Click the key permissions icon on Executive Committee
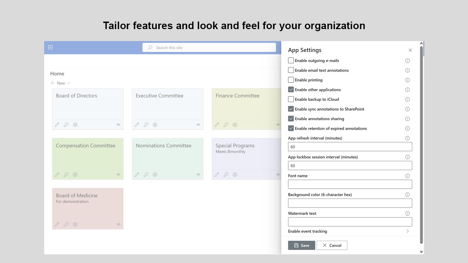This screenshot has width=468, height=263. pos(146,125)
